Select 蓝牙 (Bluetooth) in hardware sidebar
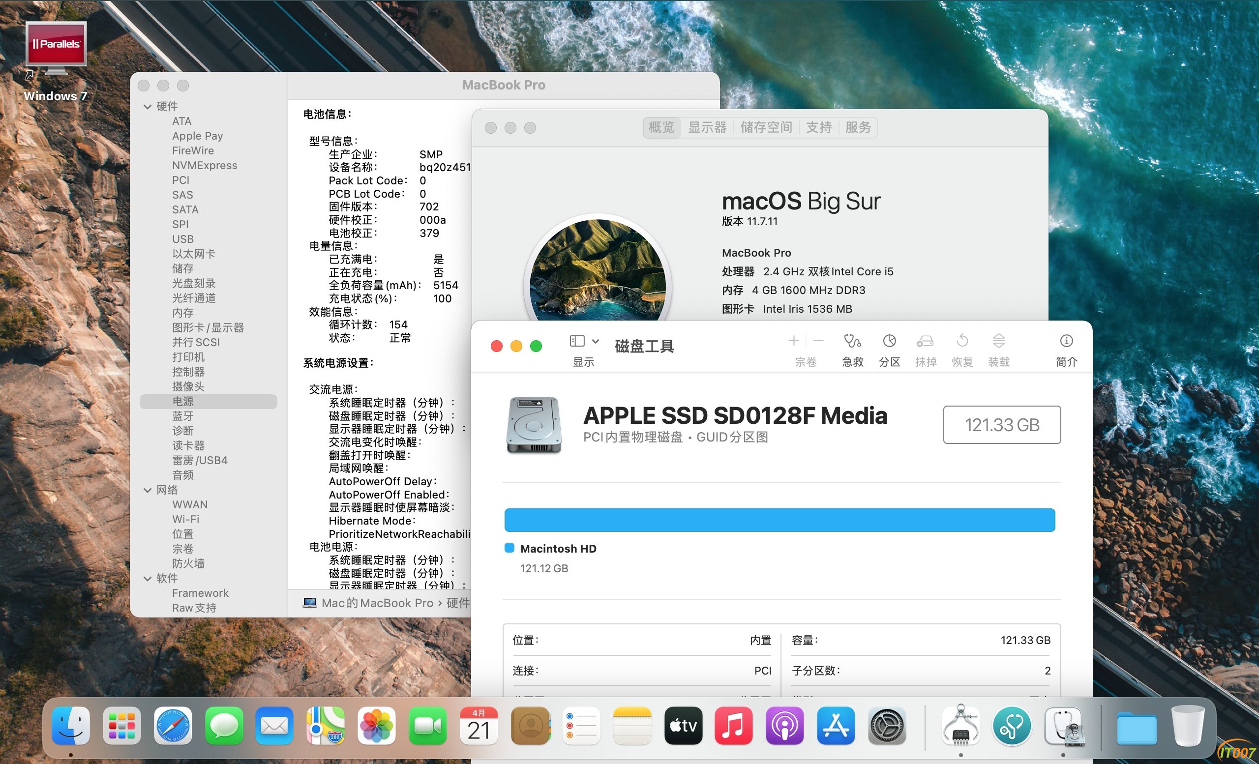This screenshot has height=764, width=1259. pyautogui.click(x=183, y=416)
